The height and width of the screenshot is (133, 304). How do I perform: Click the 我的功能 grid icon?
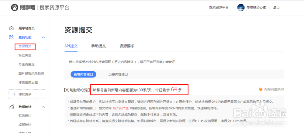12,37
